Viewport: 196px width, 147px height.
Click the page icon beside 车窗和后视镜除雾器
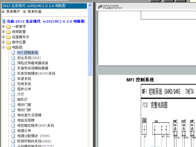click(x=13, y=68)
